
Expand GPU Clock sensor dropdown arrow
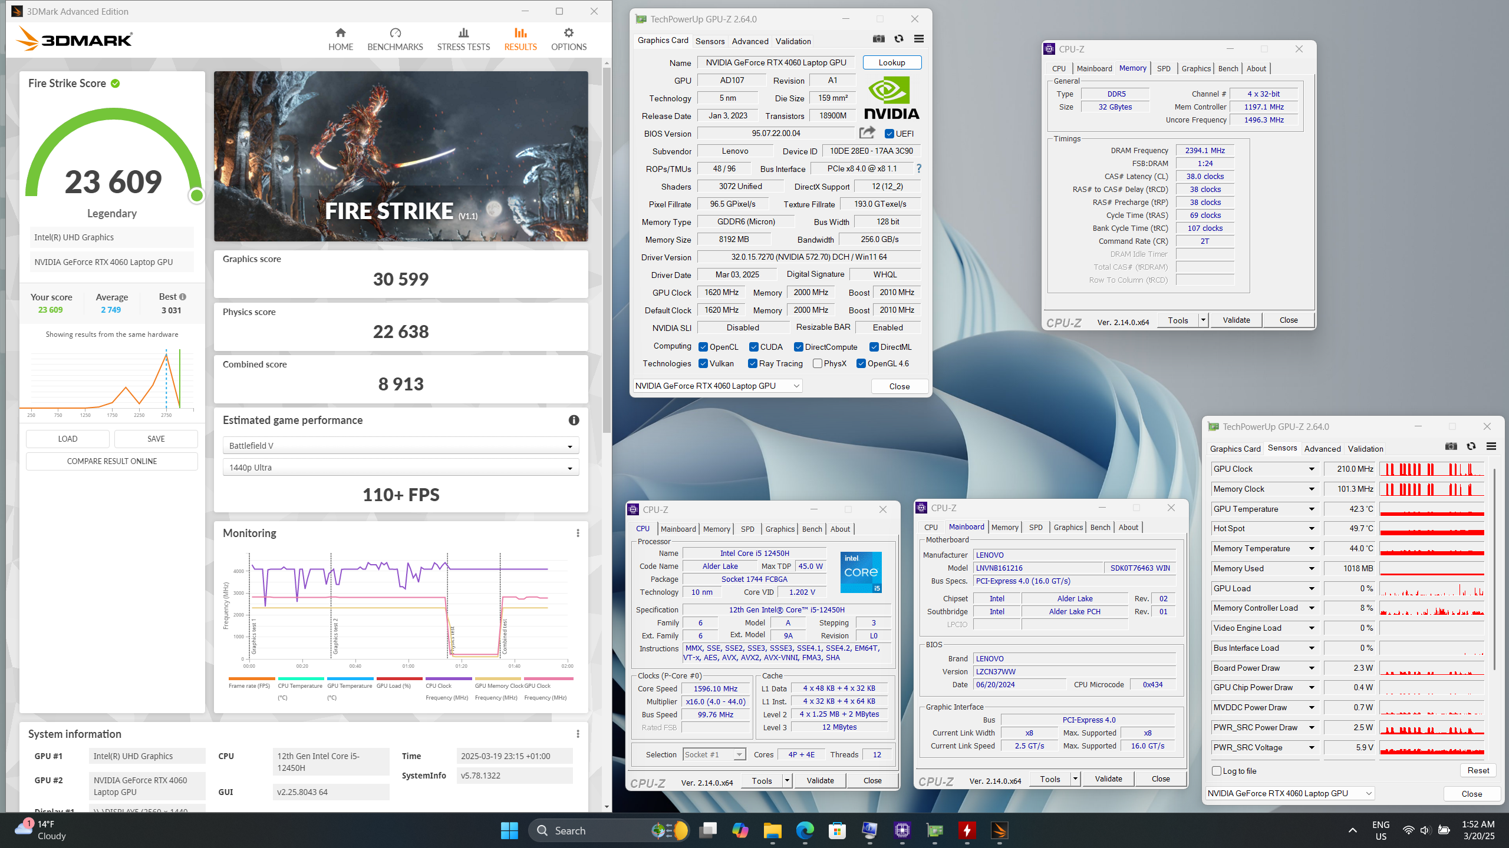(1312, 469)
